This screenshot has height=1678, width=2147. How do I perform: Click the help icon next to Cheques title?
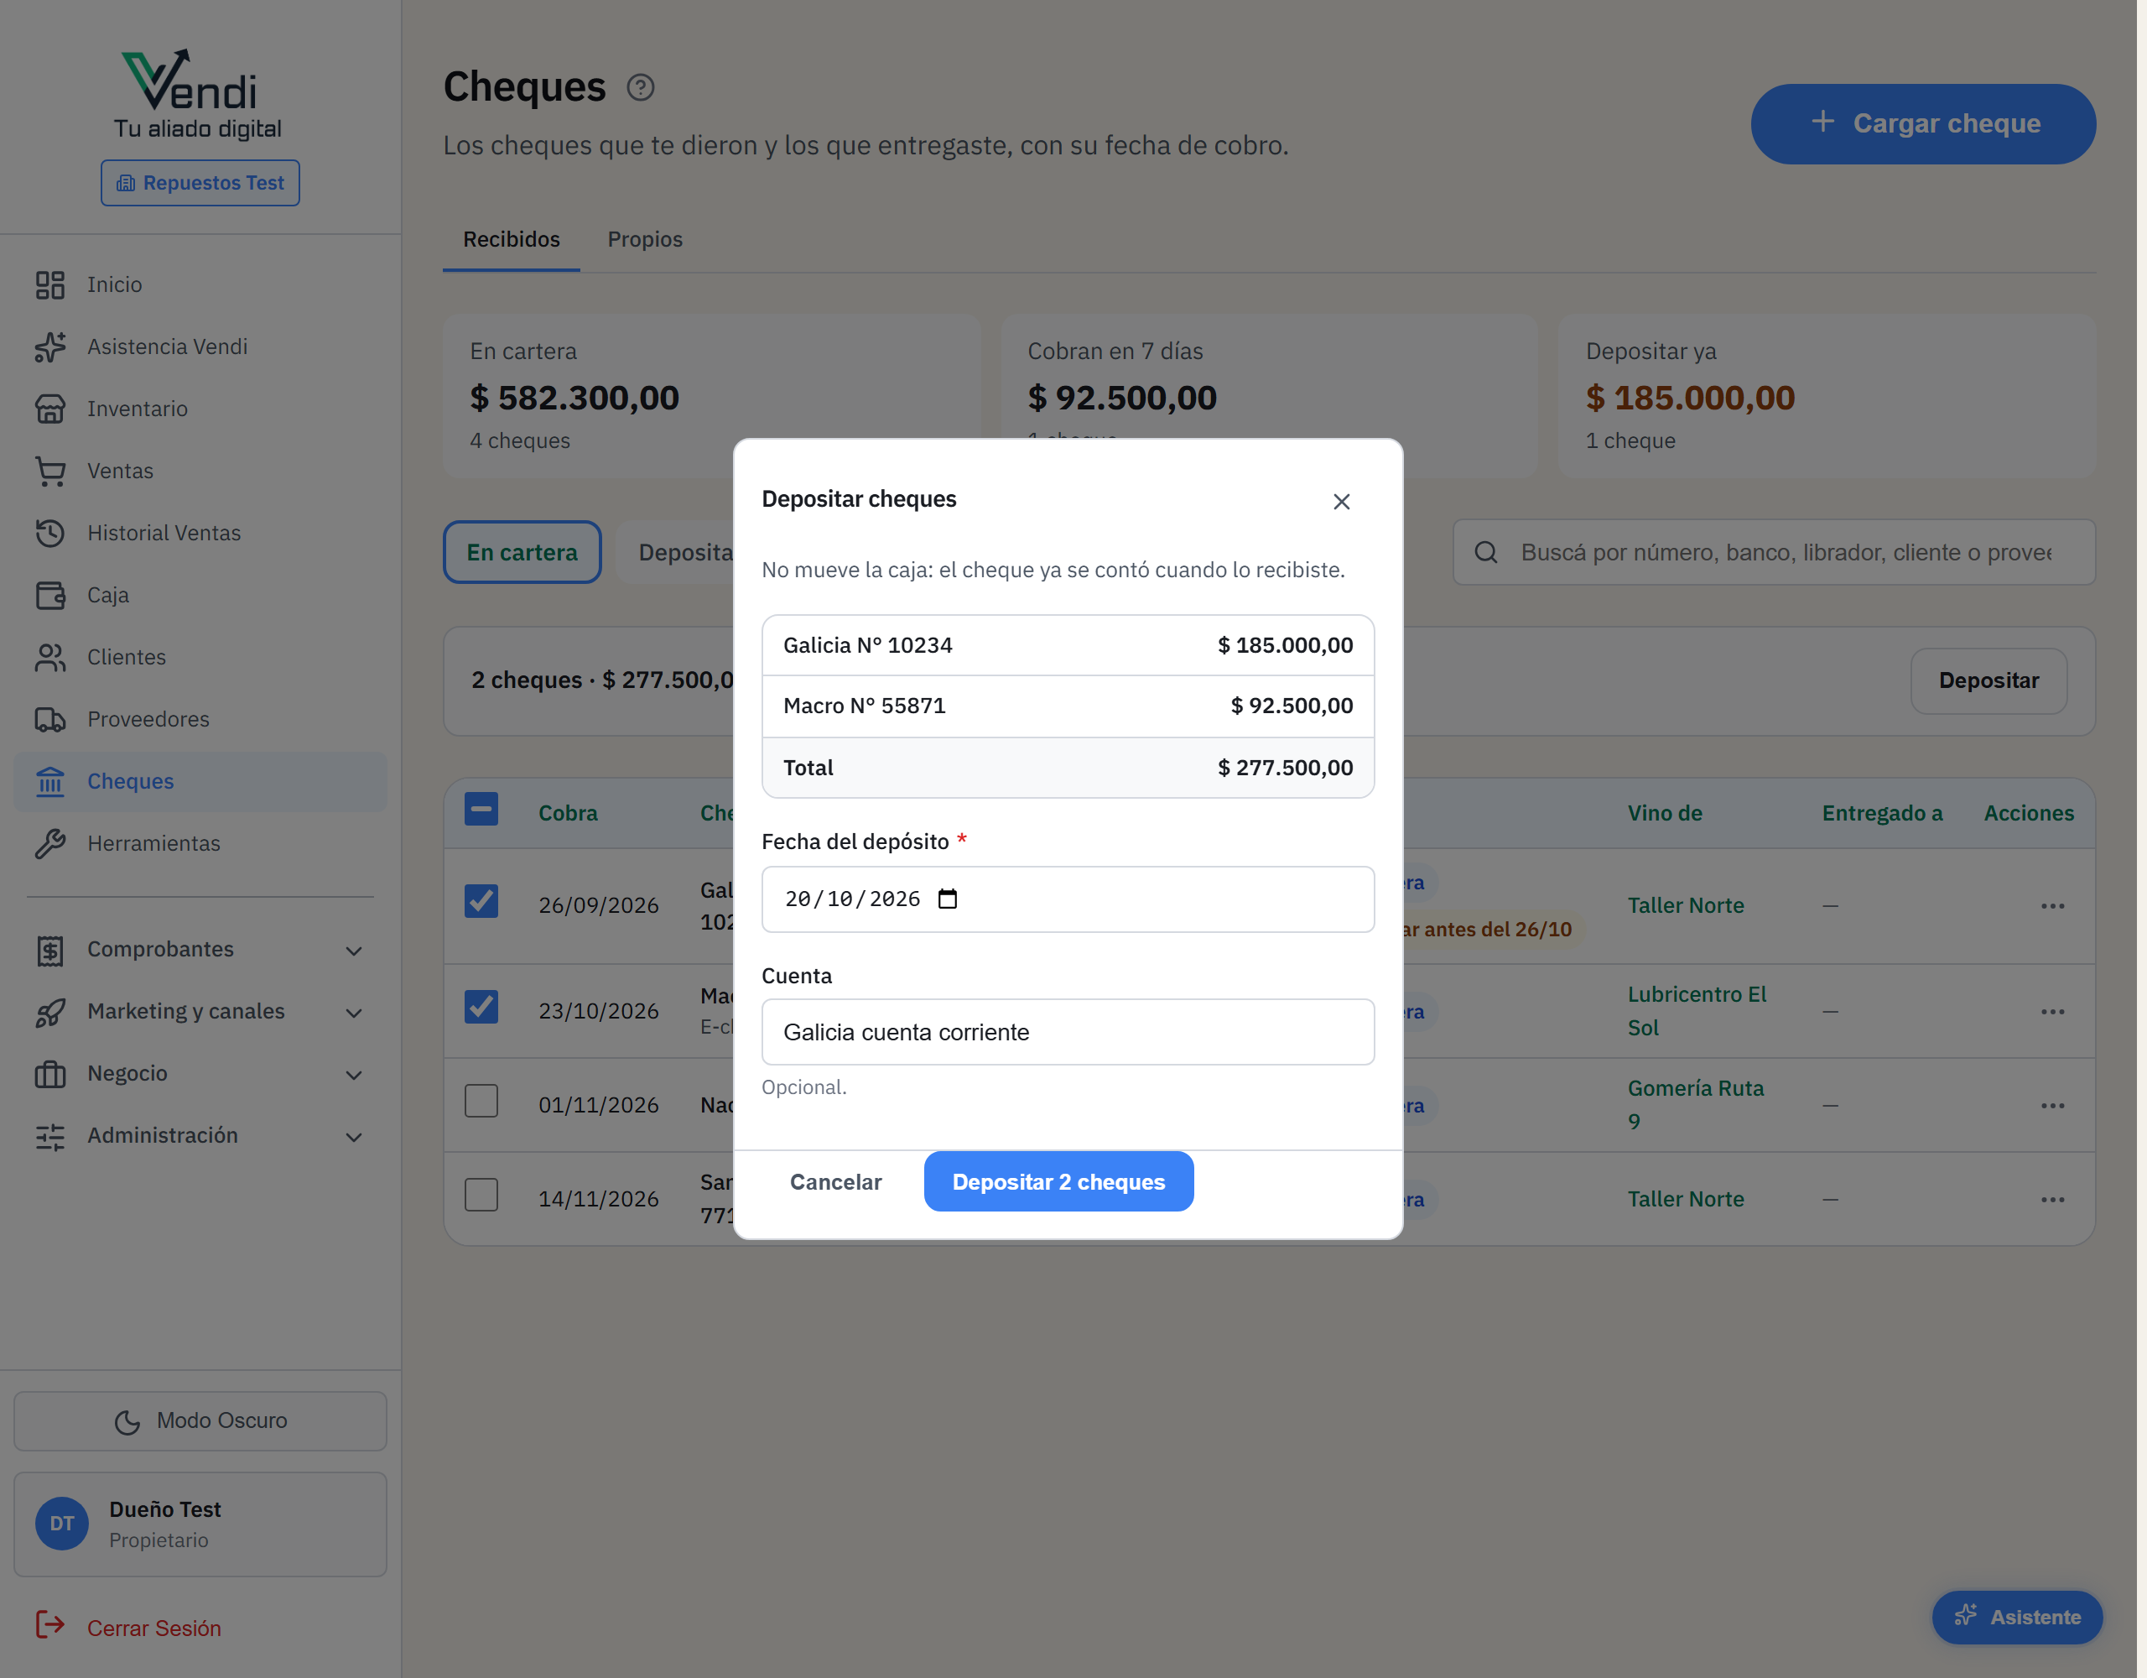pos(641,87)
